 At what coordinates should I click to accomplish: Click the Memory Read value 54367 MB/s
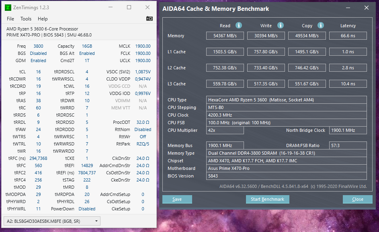point(225,36)
